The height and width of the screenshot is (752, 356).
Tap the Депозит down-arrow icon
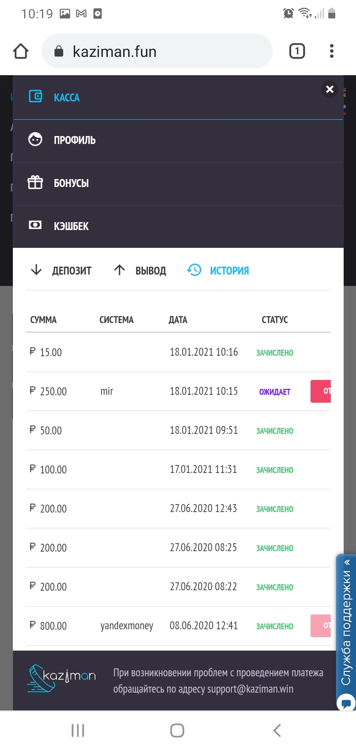coord(36,270)
